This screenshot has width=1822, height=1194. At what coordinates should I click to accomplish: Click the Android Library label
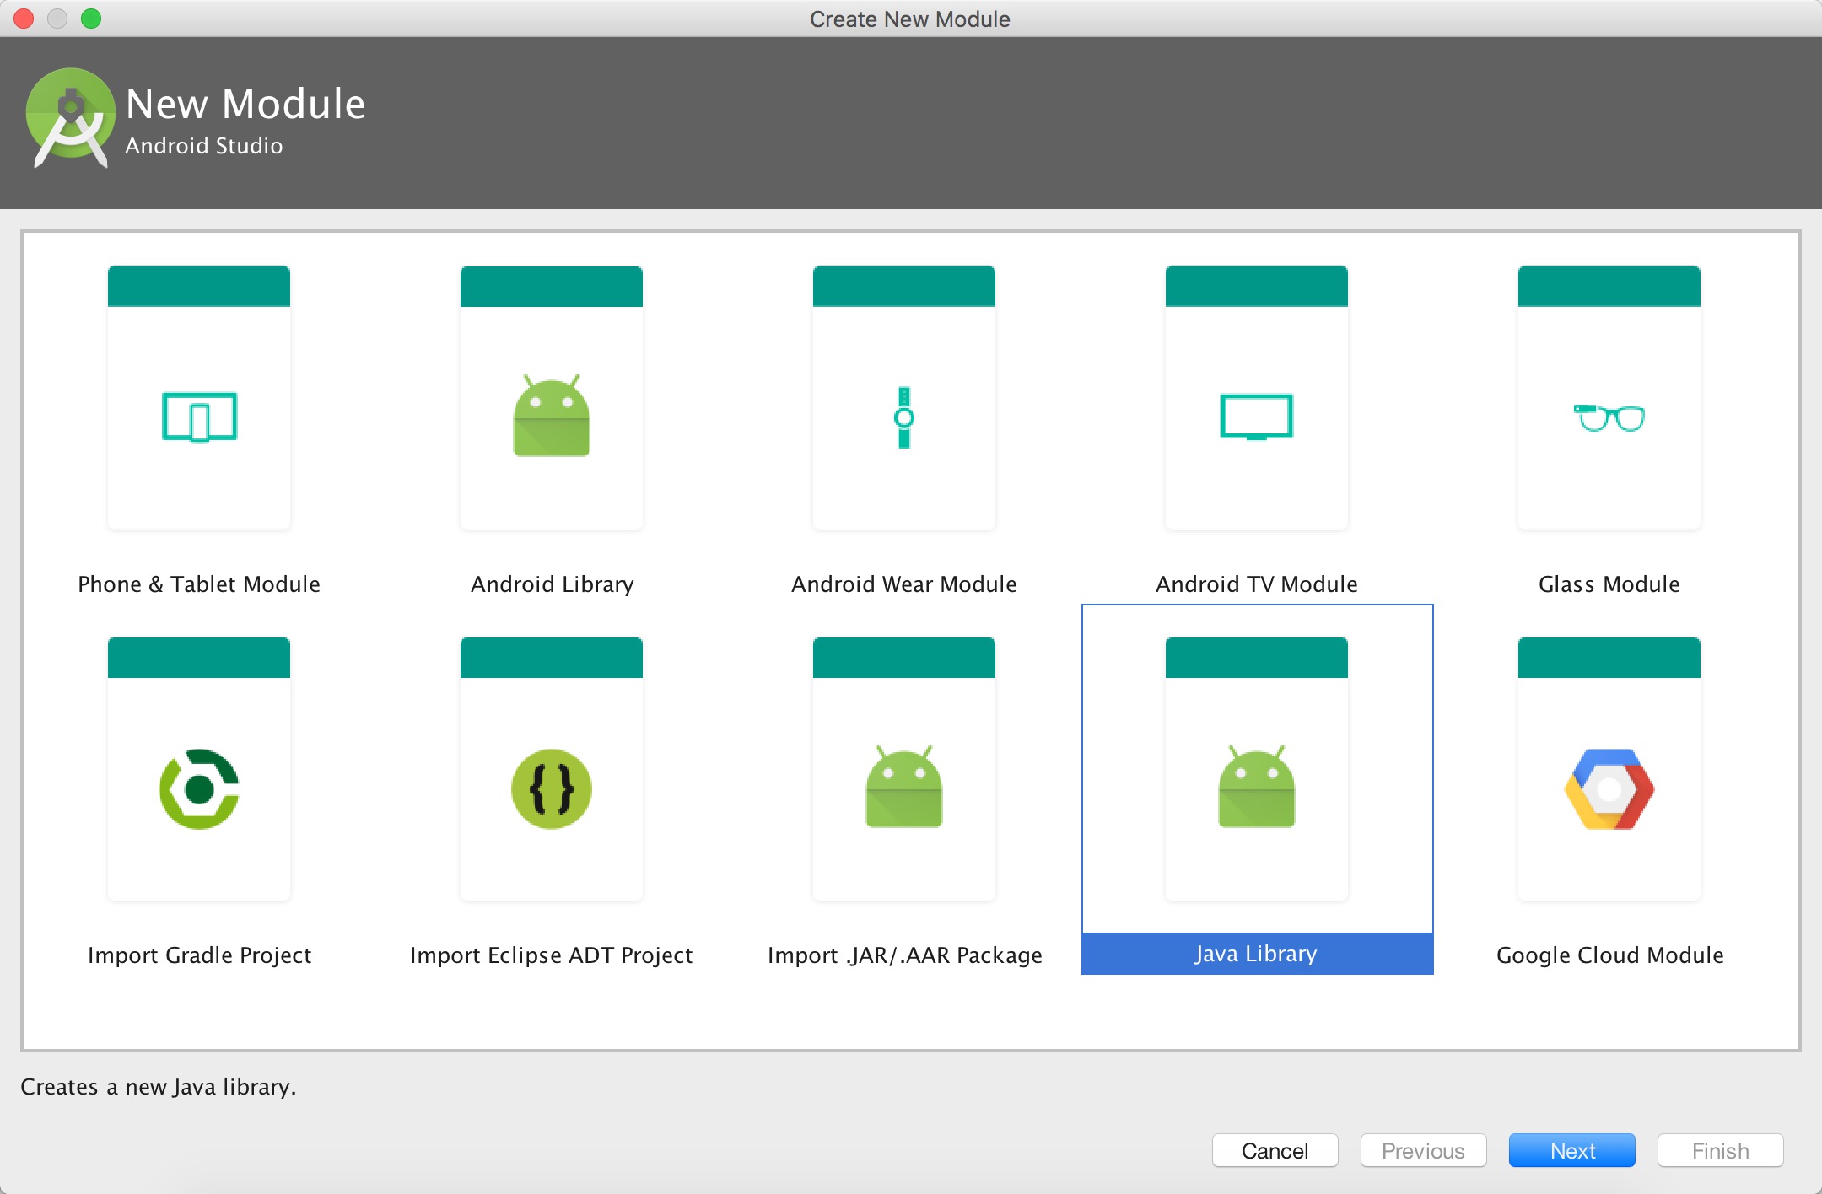[x=552, y=584]
